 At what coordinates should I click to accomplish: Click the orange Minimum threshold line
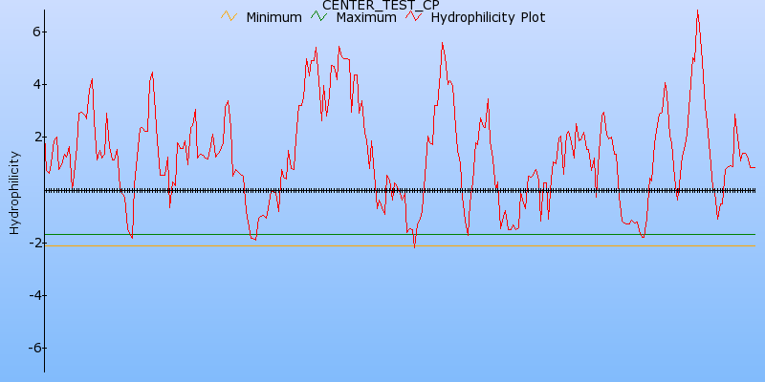(x=400, y=245)
